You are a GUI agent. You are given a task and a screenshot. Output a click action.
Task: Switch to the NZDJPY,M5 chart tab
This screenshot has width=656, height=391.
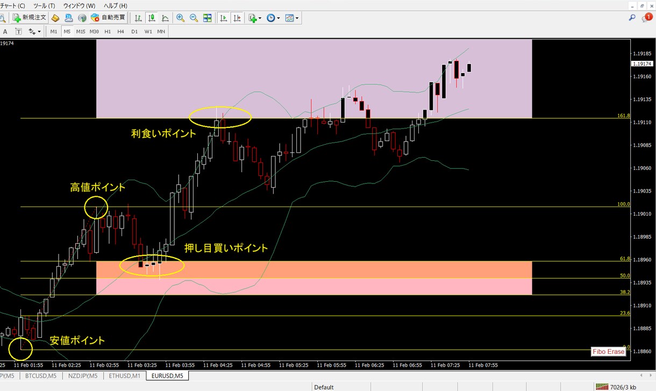click(x=82, y=375)
